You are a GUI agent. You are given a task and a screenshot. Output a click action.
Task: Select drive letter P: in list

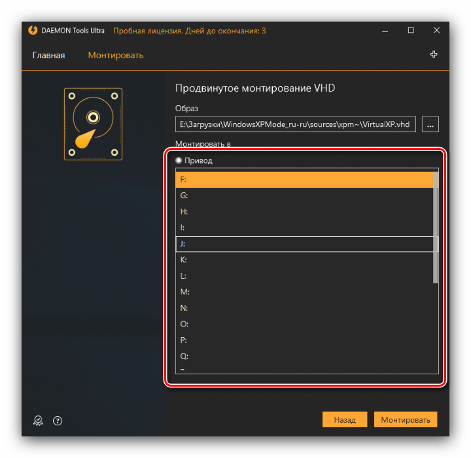[x=304, y=340]
